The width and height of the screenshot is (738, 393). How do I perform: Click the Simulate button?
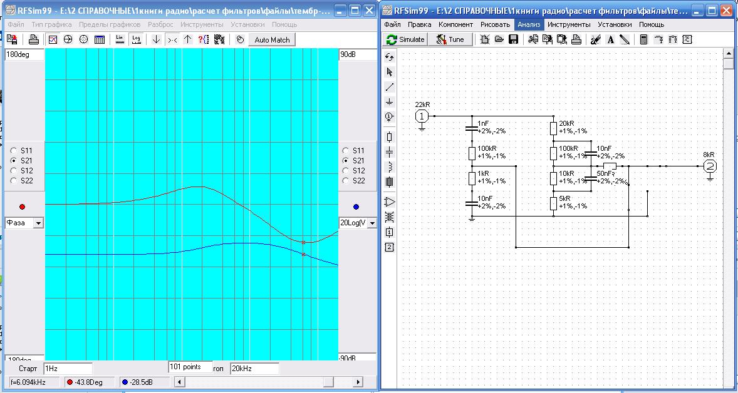pos(405,39)
